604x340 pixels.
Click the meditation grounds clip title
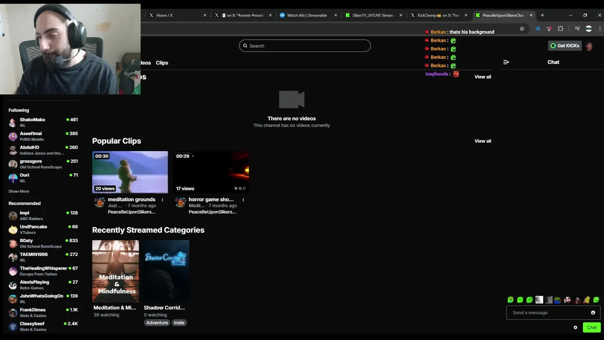[132, 199]
